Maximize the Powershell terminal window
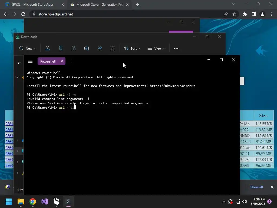This screenshot has width=277, height=208. click(221, 60)
